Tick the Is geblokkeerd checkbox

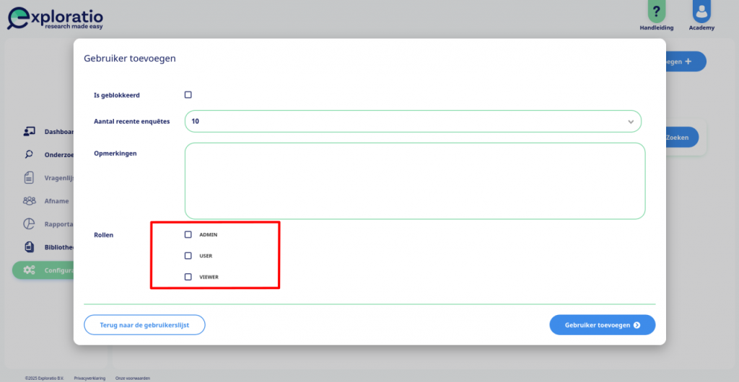click(188, 95)
